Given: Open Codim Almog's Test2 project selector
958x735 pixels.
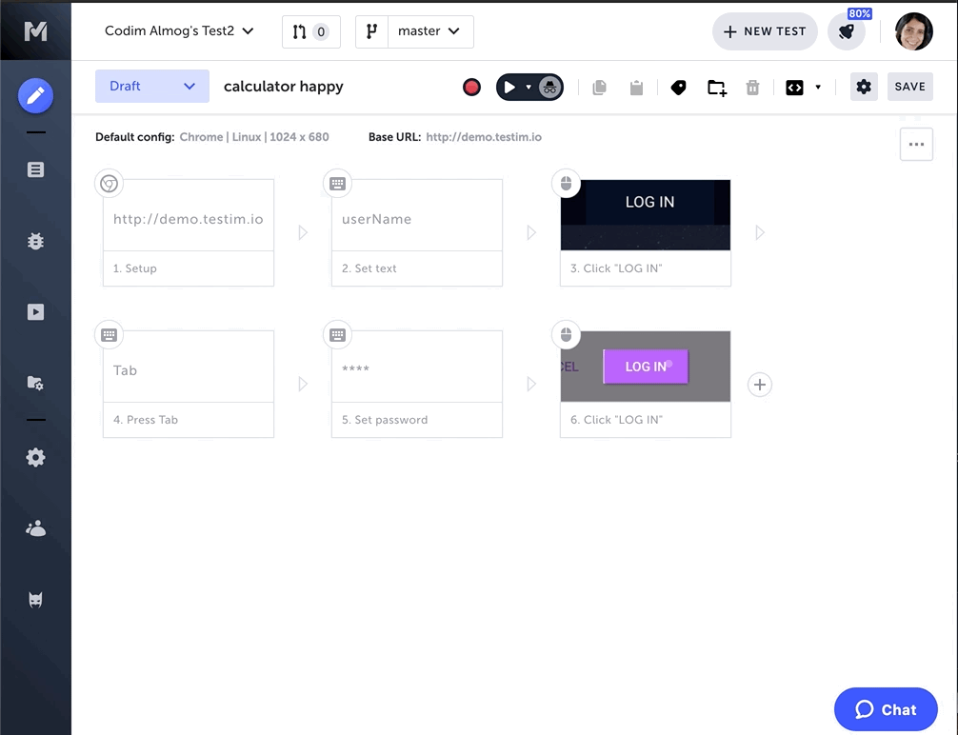Looking at the screenshot, I should [179, 31].
